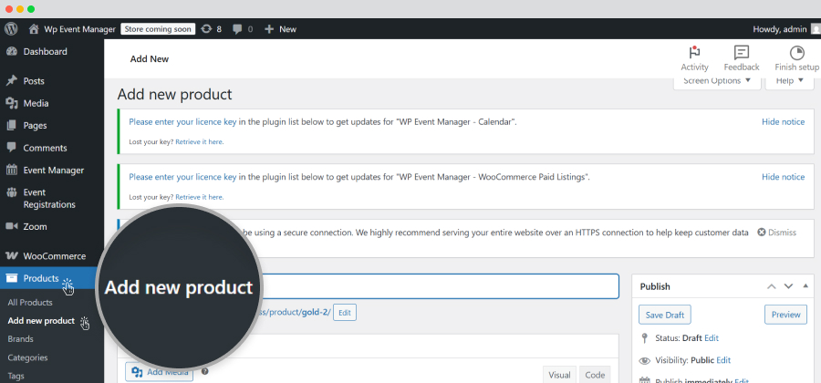This screenshot has width=821, height=383.
Task: Open the Brands submenu item
Action: pyautogui.click(x=20, y=339)
